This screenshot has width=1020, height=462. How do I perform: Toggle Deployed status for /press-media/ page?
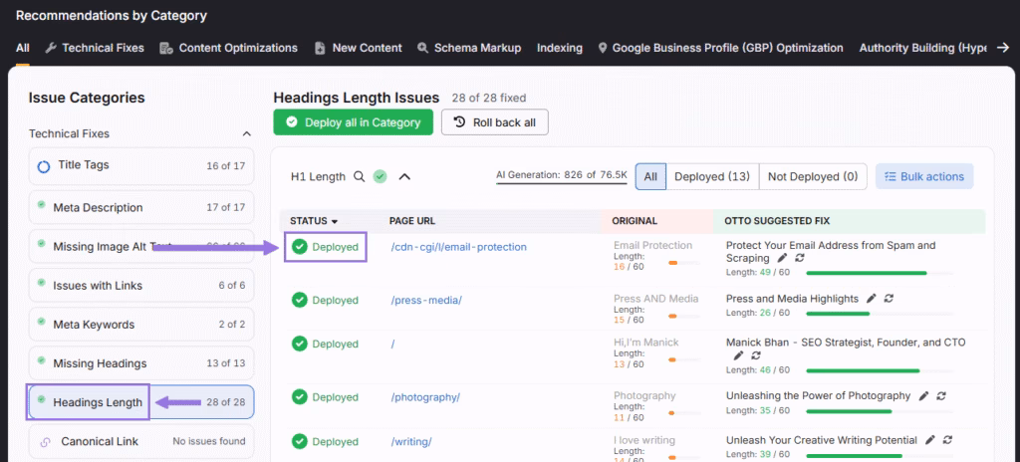(299, 300)
